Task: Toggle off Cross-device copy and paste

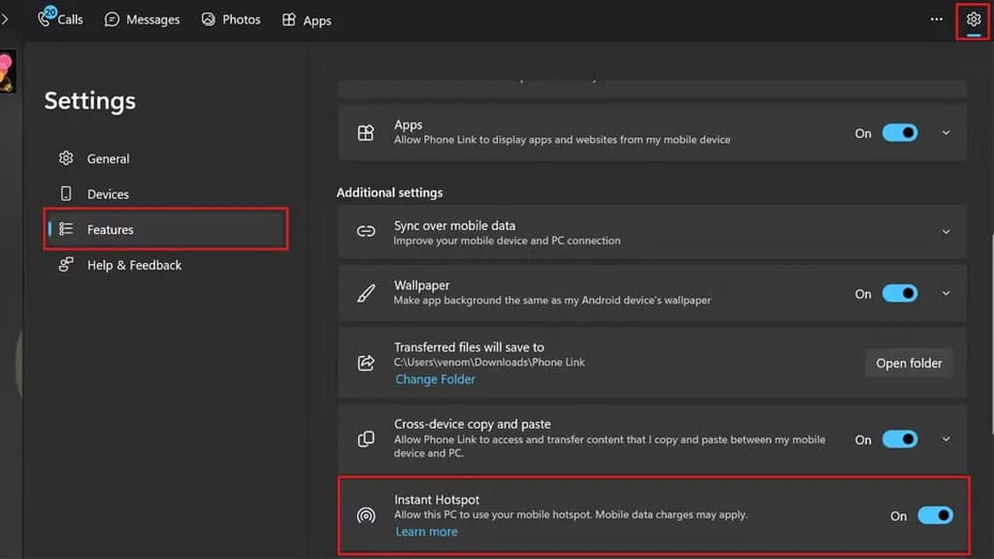Action: coord(900,440)
